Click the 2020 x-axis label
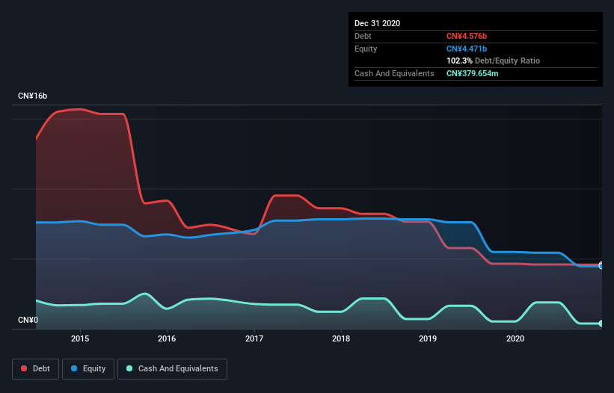 (515, 338)
